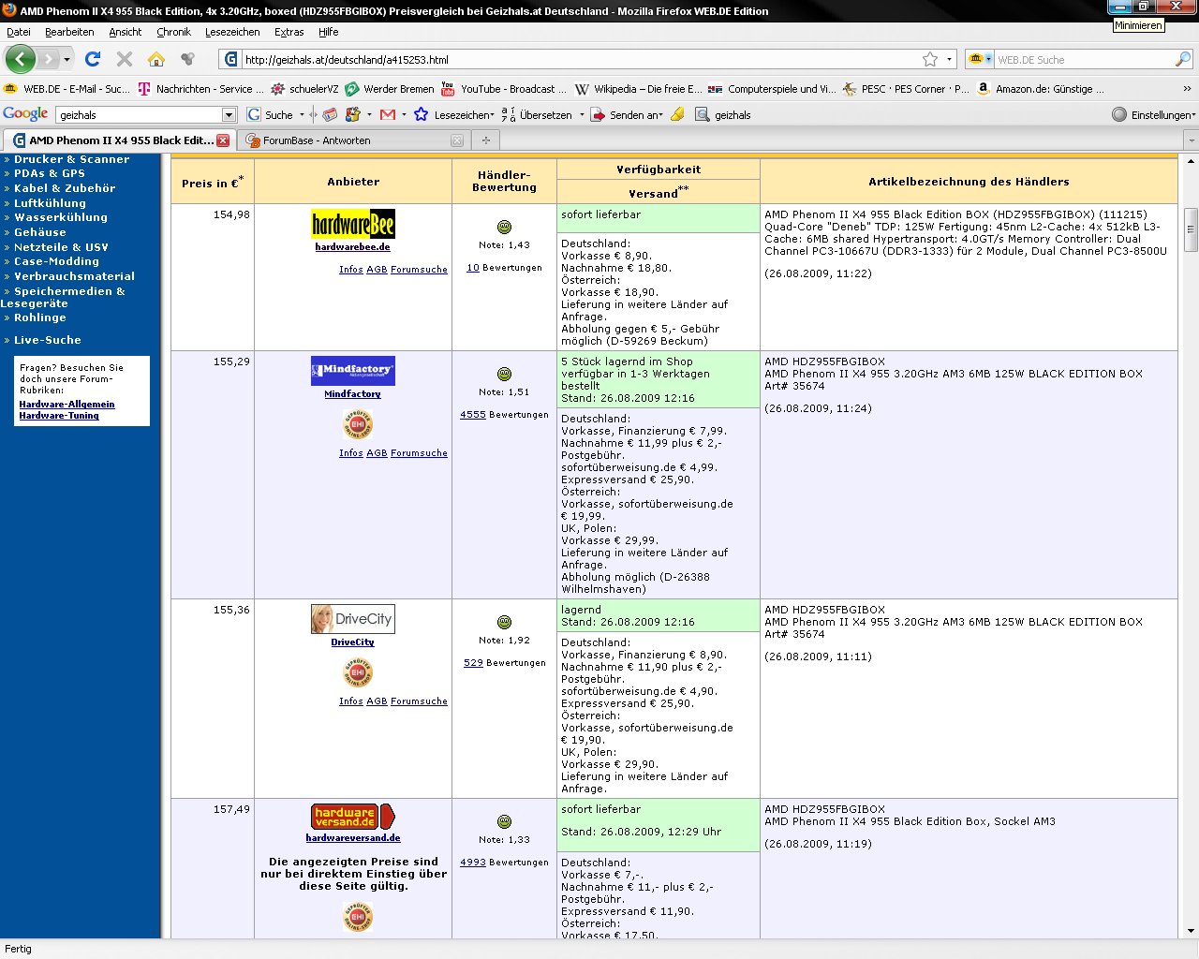
Task: Click the Mindfactory shop logo
Action: (353, 371)
